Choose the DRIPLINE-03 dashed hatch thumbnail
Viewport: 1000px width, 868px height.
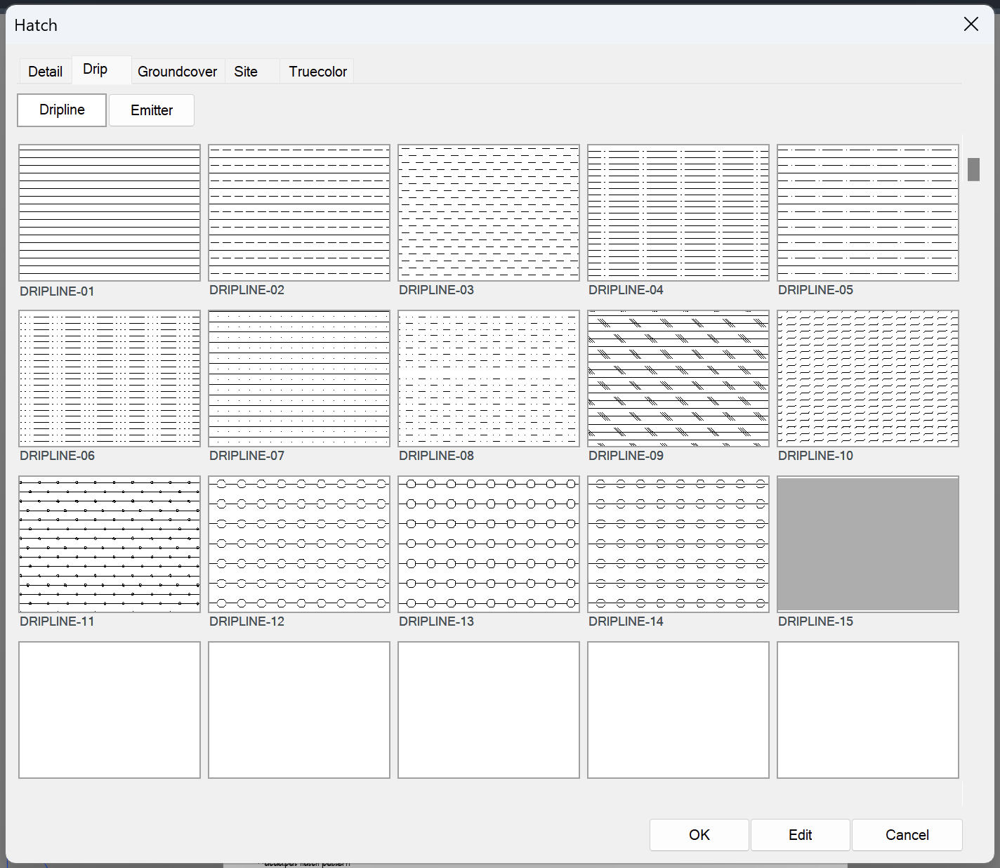tap(489, 213)
